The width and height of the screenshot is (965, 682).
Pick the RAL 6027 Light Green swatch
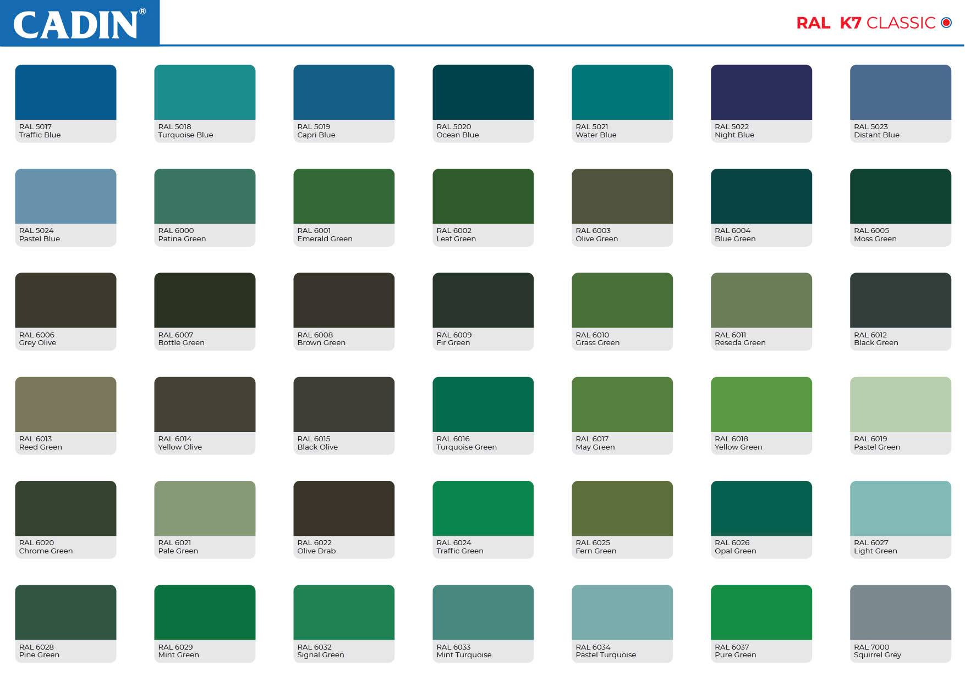[900, 508]
